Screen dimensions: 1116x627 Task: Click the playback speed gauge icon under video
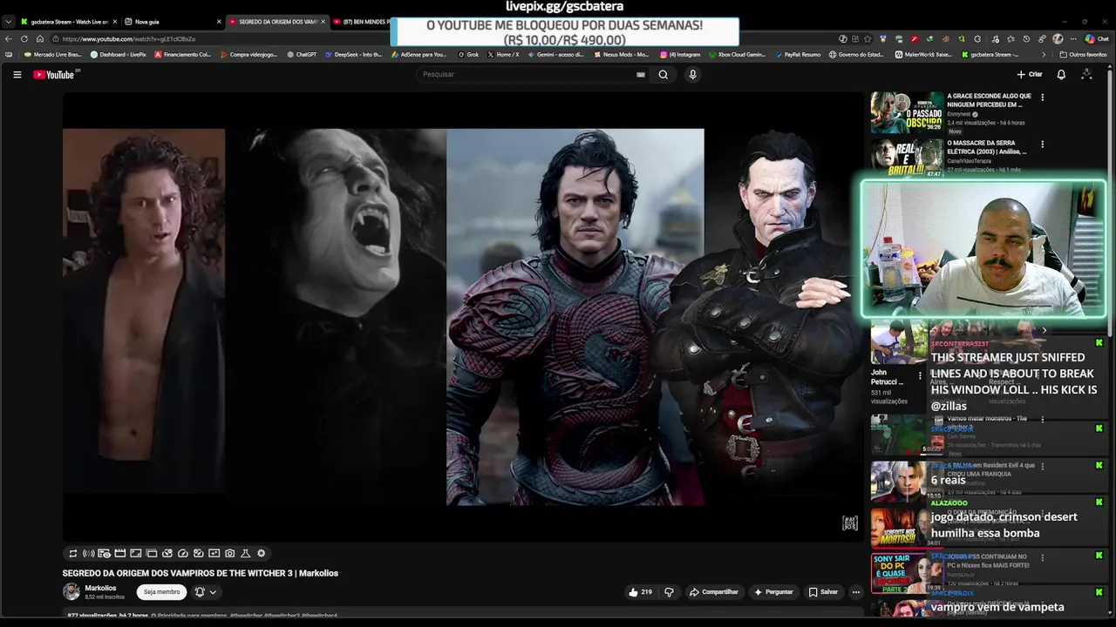click(x=183, y=553)
